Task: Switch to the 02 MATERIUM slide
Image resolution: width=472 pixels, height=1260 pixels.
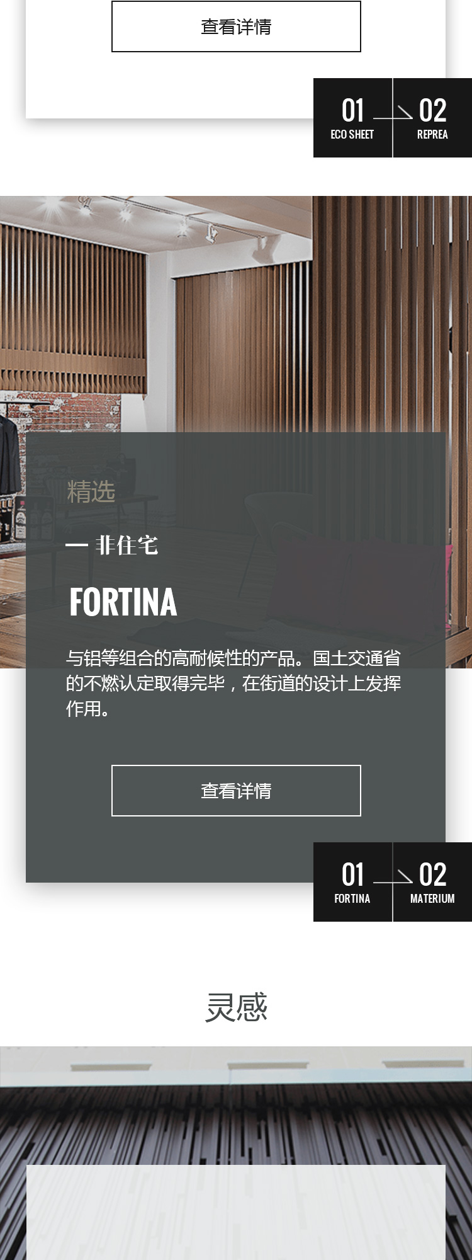Action: (432, 882)
